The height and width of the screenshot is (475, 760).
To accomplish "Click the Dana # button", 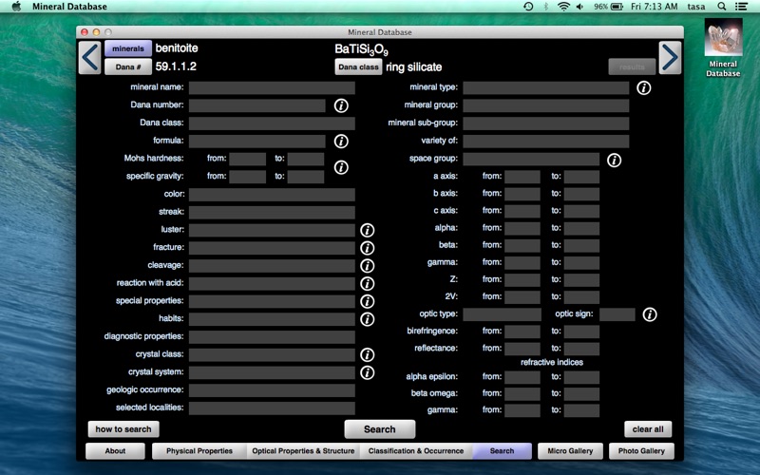I will click(128, 66).
